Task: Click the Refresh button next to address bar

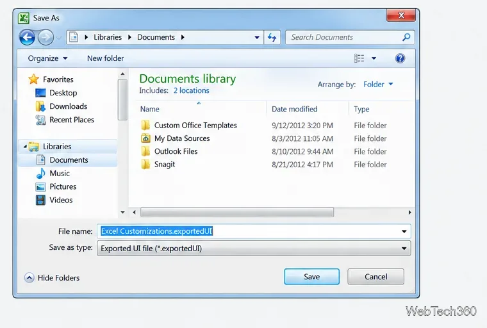Action: (x=272, y=37)
